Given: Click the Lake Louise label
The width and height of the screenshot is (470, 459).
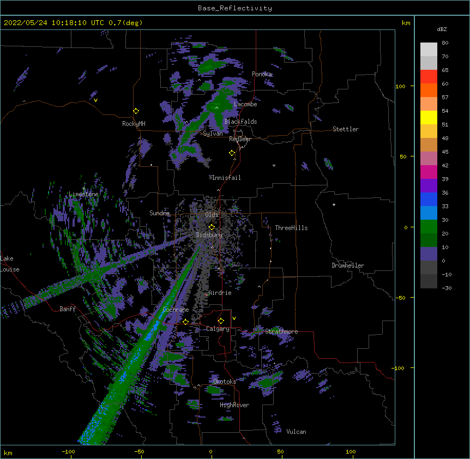Looking at the screenshot, I should tap(10, 264).
